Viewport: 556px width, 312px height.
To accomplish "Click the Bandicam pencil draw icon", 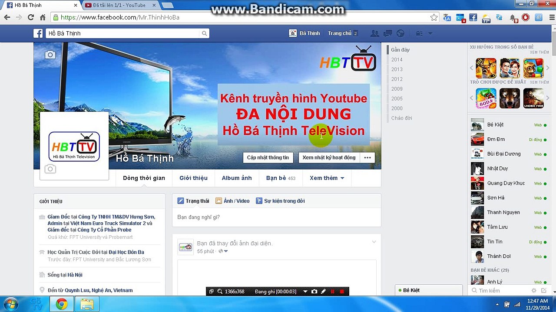I will (323, 292).
